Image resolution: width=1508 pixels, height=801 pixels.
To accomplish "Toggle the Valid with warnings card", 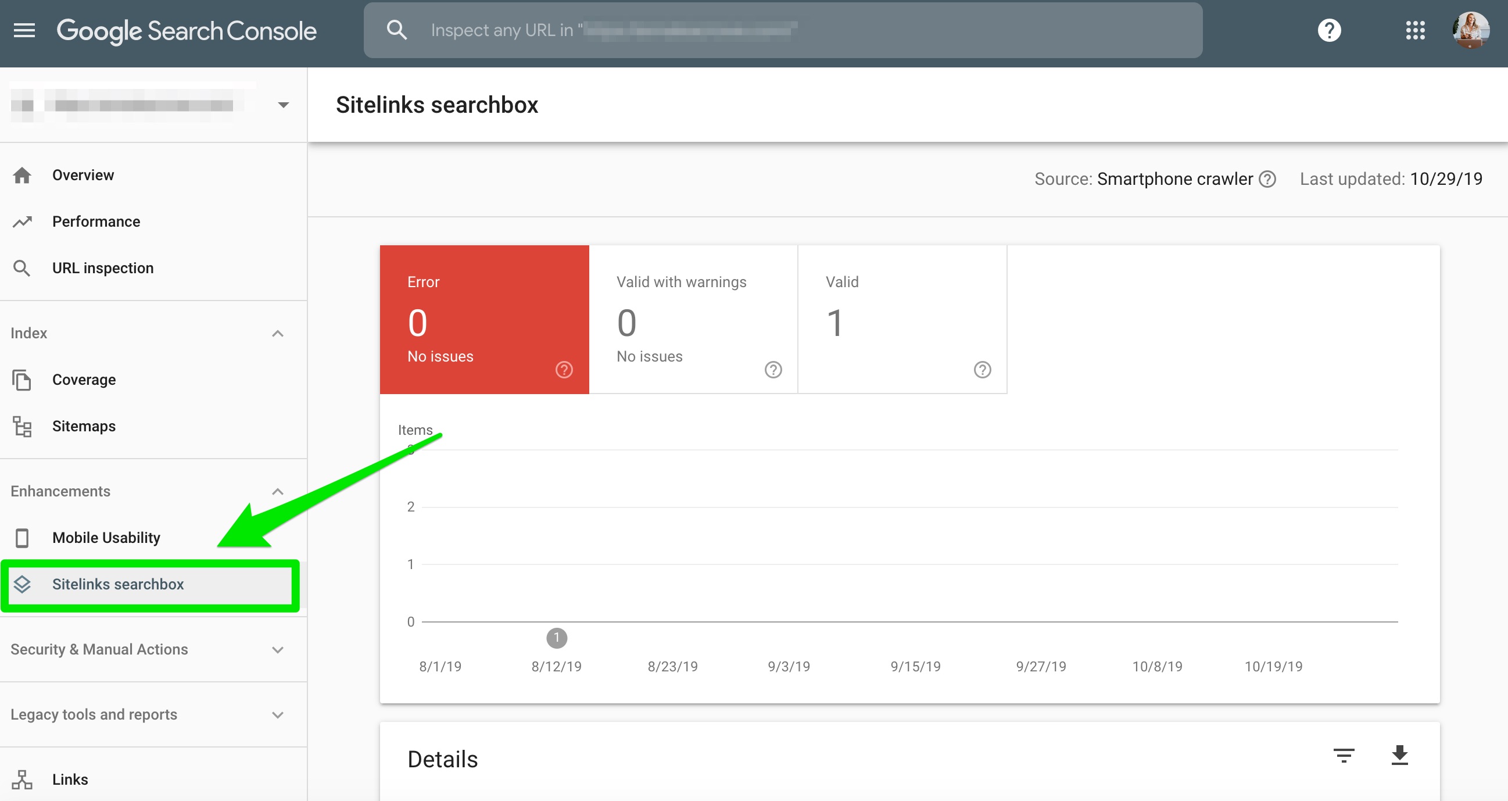I will click(693, 320).
